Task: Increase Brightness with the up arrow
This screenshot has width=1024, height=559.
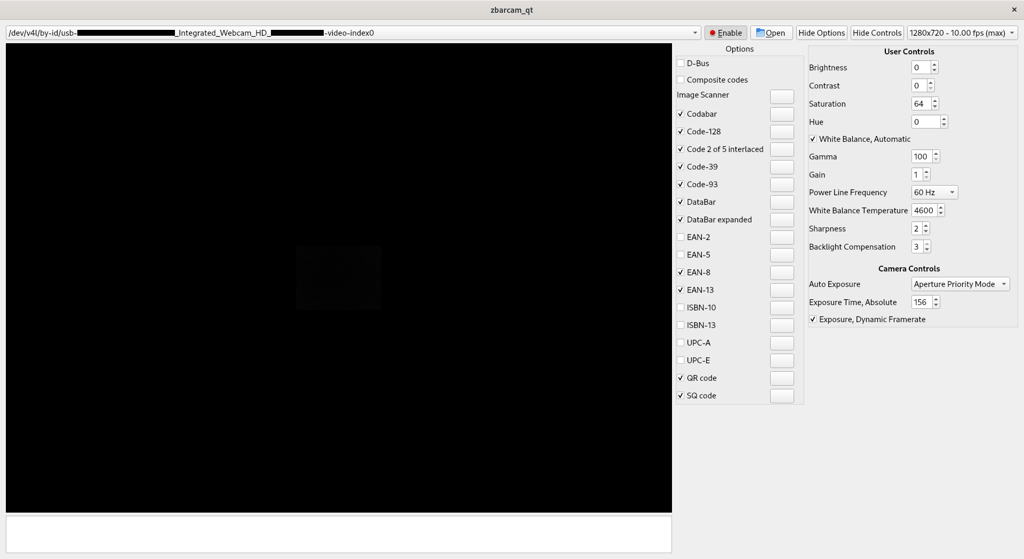Action: [x=934, y=65]
